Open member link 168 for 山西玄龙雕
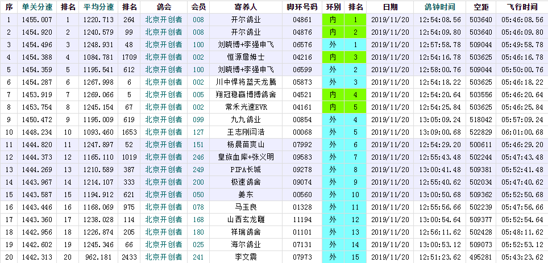Image resolution: width=548 pixels, height=263 pixels. (198, 220)
